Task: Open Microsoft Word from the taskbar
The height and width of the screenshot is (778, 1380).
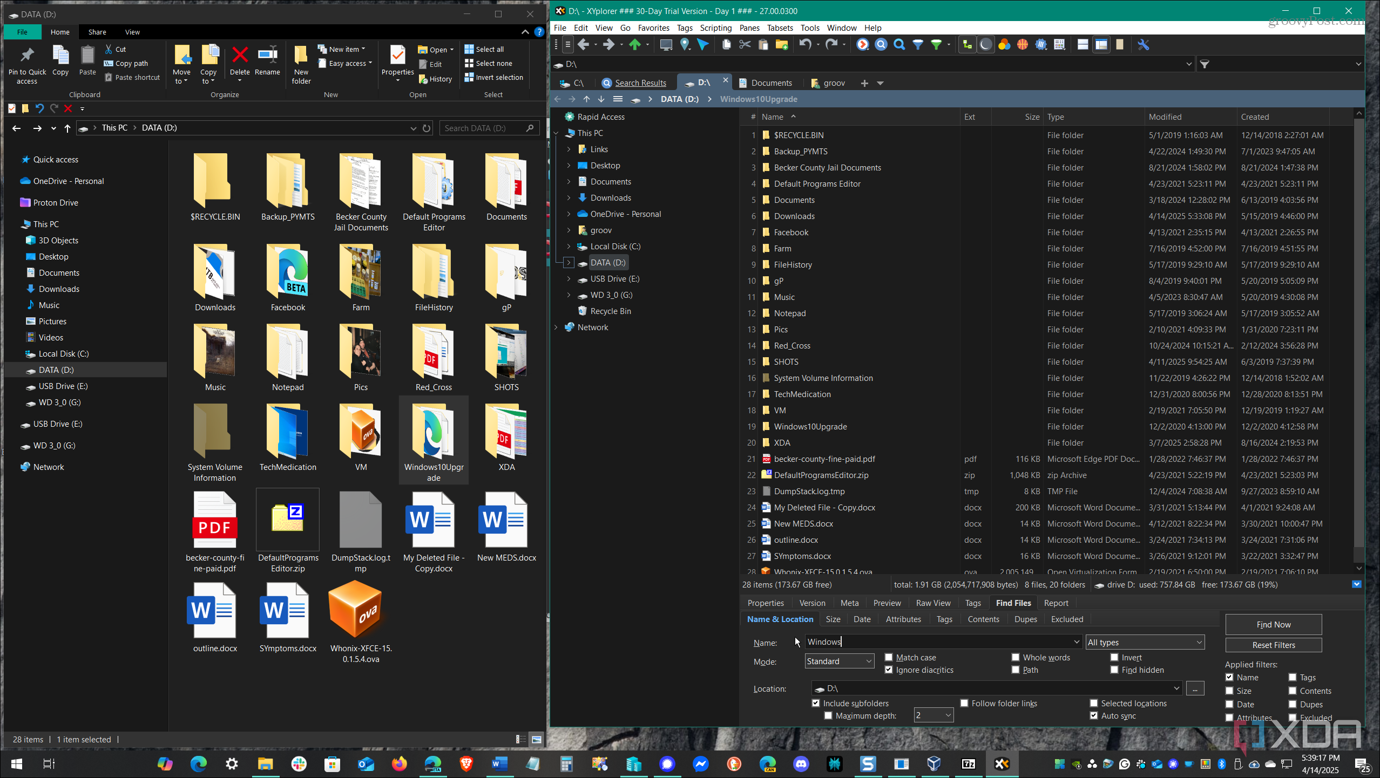Action: 499,763
